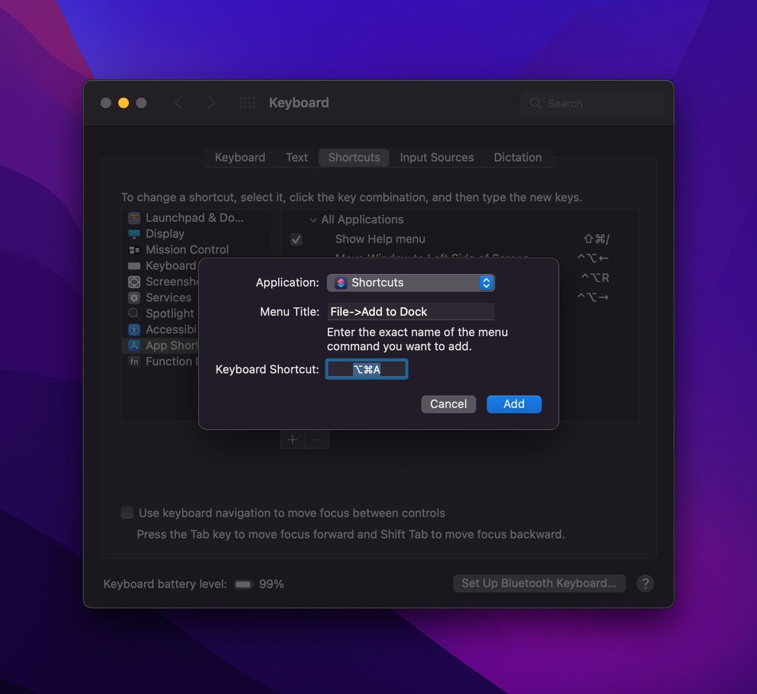Click the ⌃⌥← shortcut key combination
757x694 pixels.
pos(593,258)
